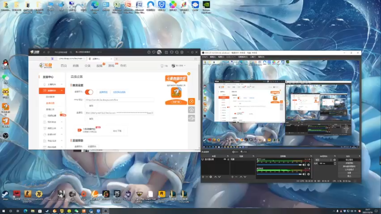Move source up in OBS sources panel

[x=216, y=177]
